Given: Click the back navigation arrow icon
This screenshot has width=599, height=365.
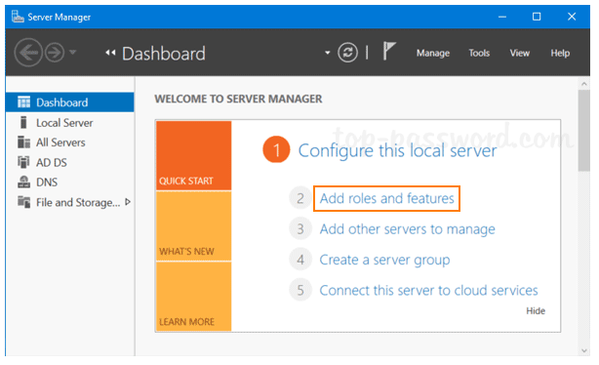Looking at the screenshot, I should (x=28, y=53).
